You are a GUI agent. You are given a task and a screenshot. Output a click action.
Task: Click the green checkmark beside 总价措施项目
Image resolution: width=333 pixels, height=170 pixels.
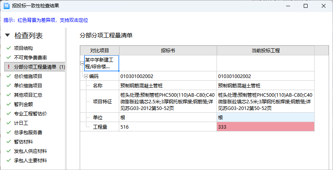[x=9, y=76]
